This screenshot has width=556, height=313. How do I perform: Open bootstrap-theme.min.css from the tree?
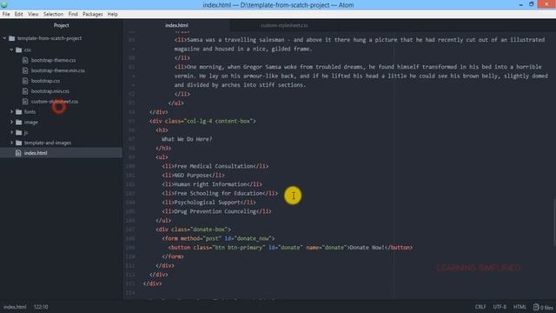click(58, 70)
